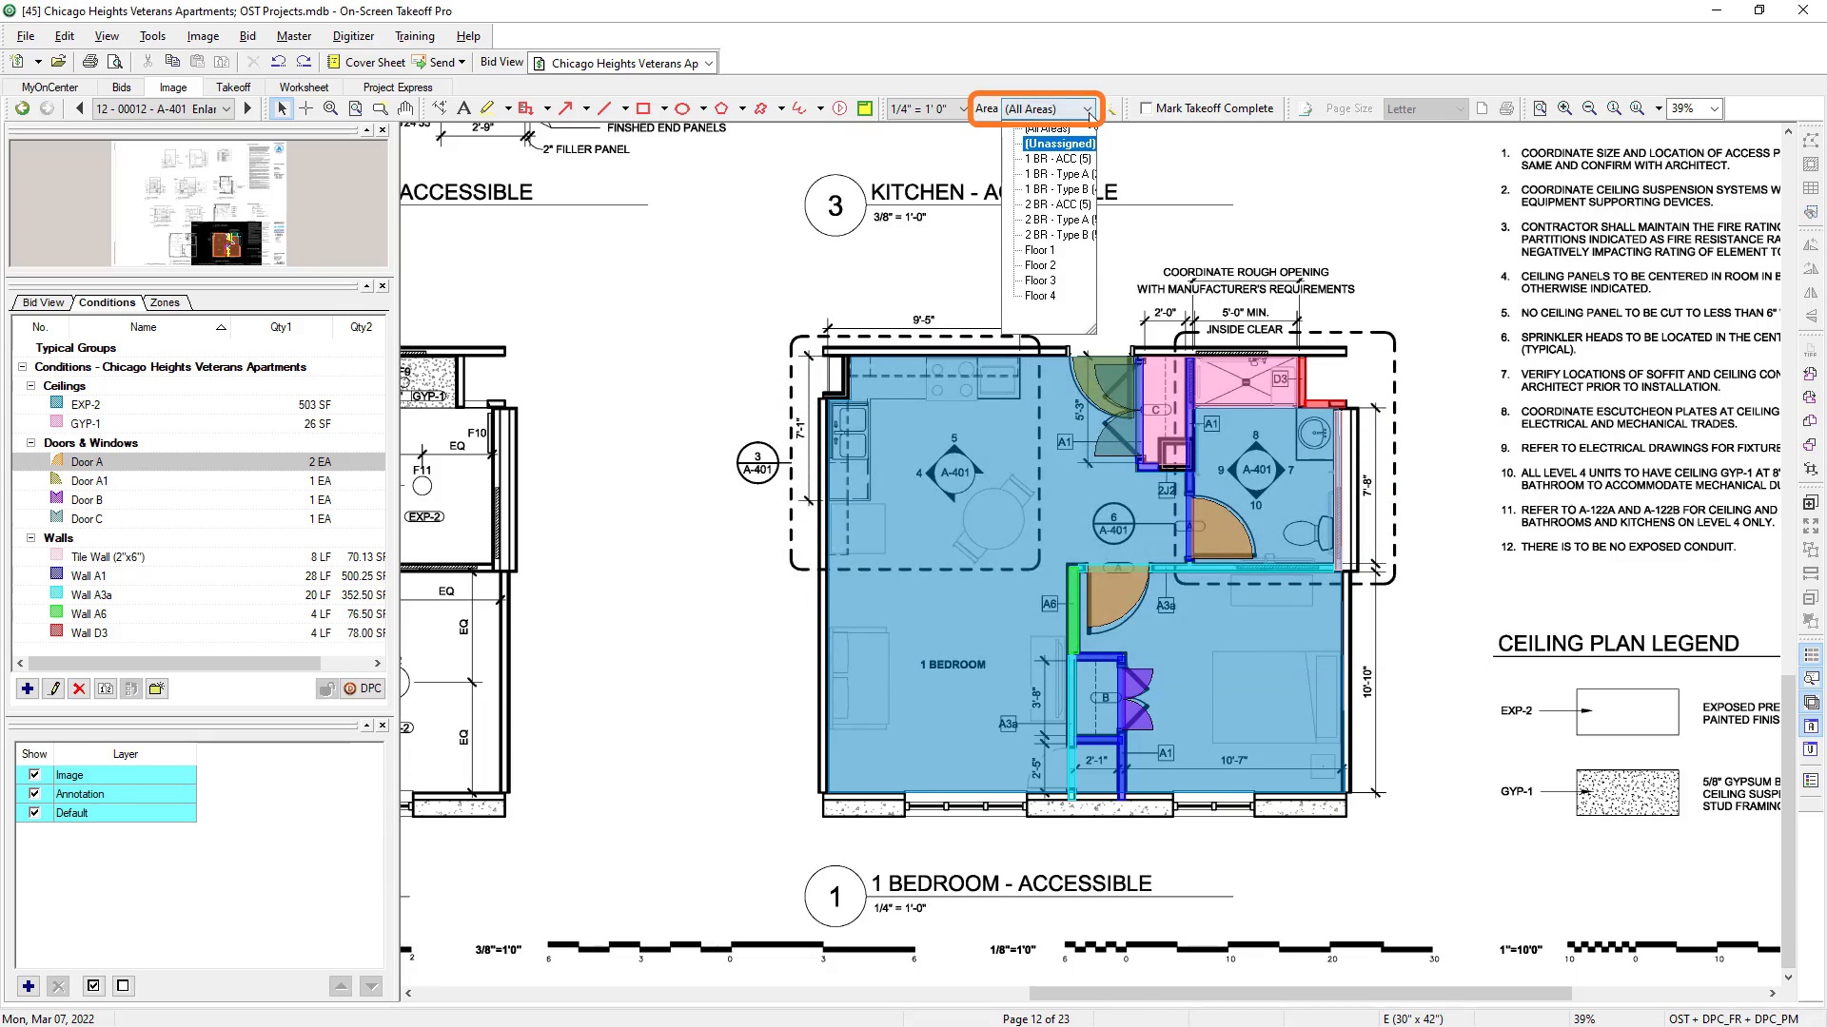Collapse the Doors & Windows group
The width and height of the screenshot is (1827, 1027).
[x=30, y=443]
